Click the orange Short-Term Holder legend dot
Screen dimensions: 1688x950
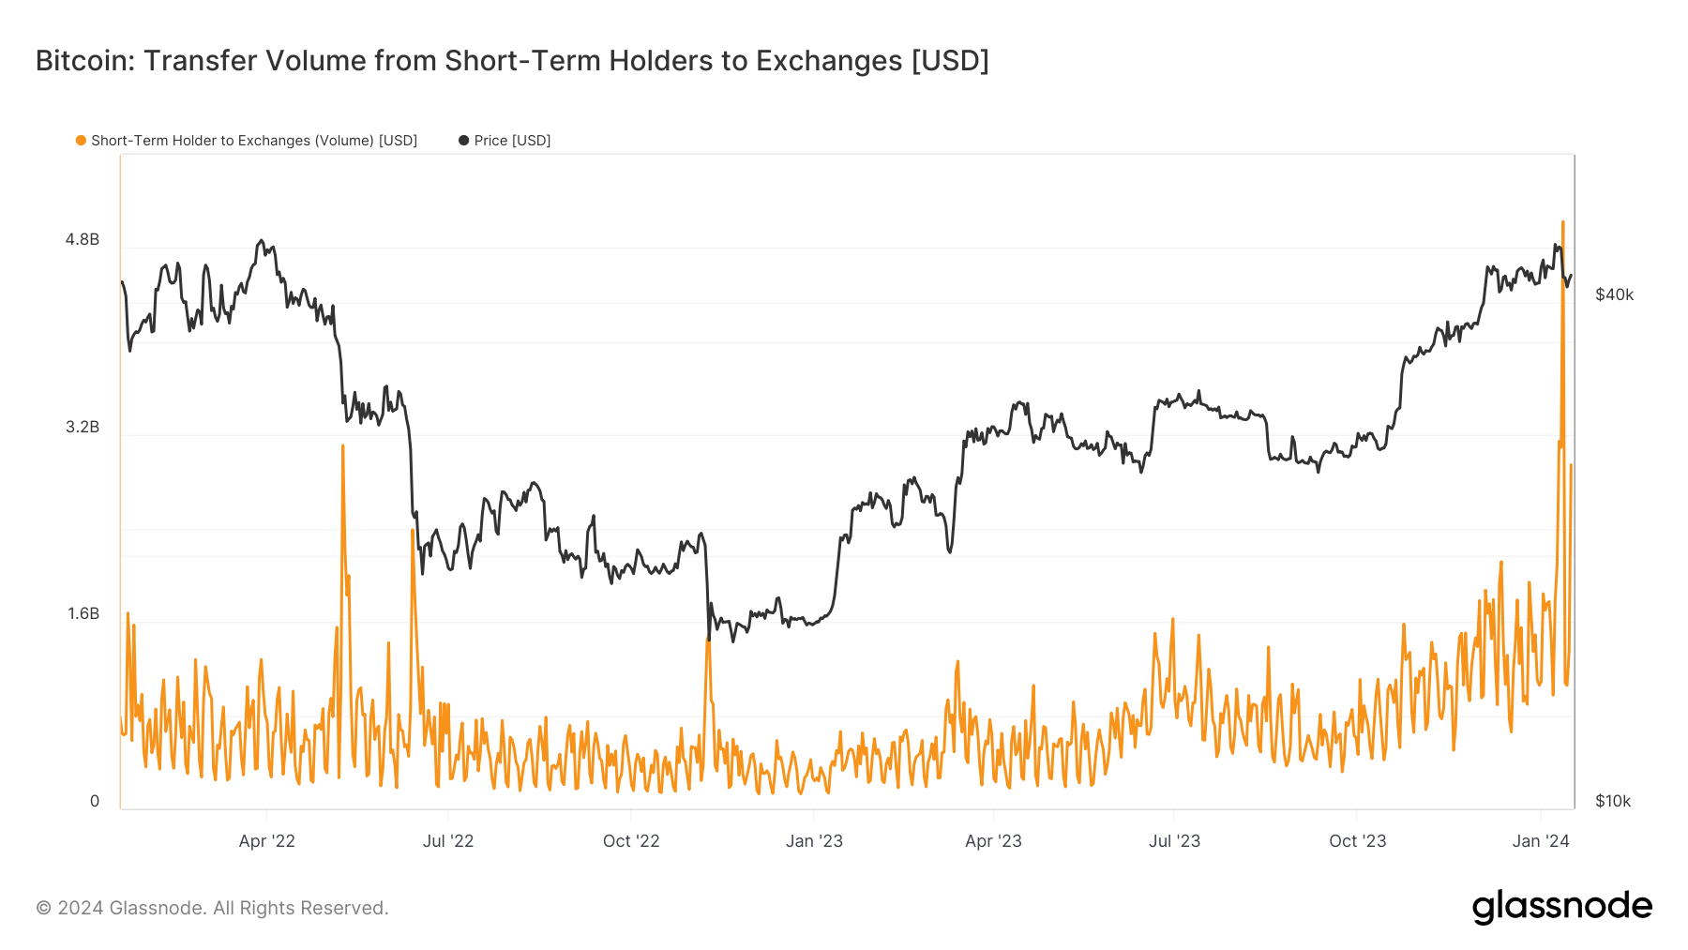pos(82,141)
